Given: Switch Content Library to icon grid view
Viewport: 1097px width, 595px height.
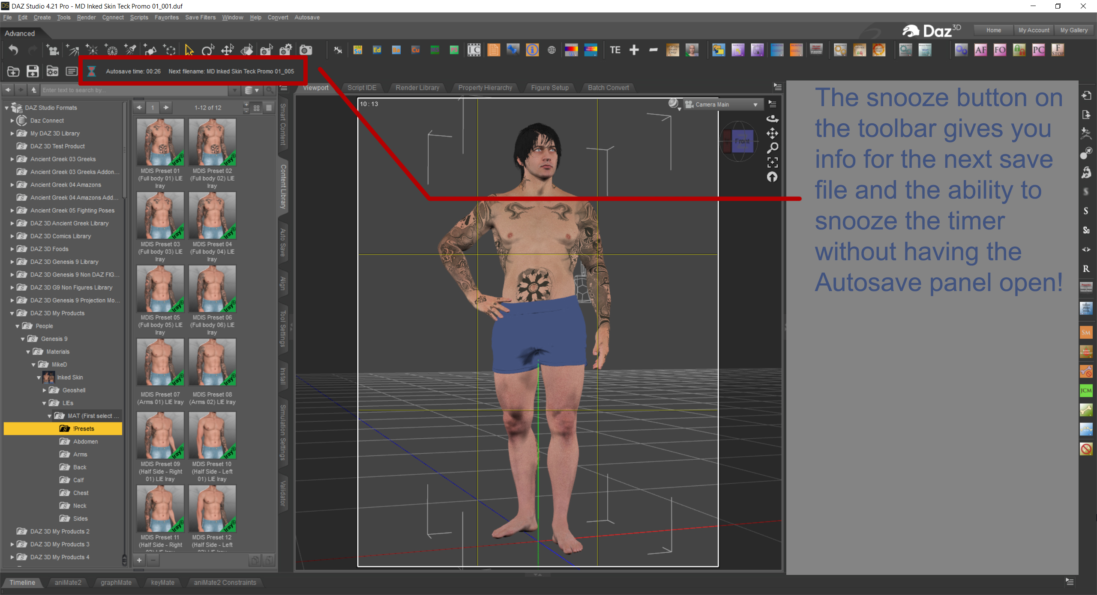Looking at the screenshot, I should [256, 108].
